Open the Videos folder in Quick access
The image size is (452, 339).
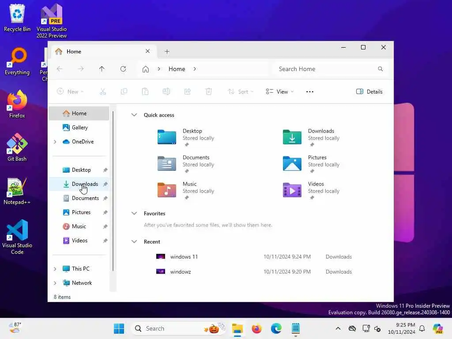click(x=311, y=190)
